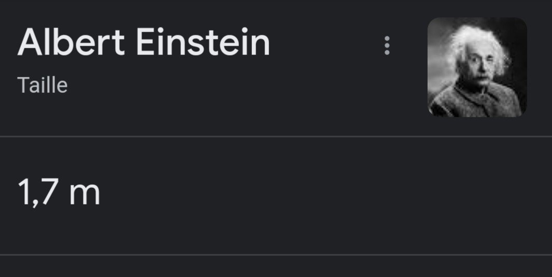Click the Taille subtitle label
The width and height of the screenshot is (552, 277).
click(x=43, y=85)
